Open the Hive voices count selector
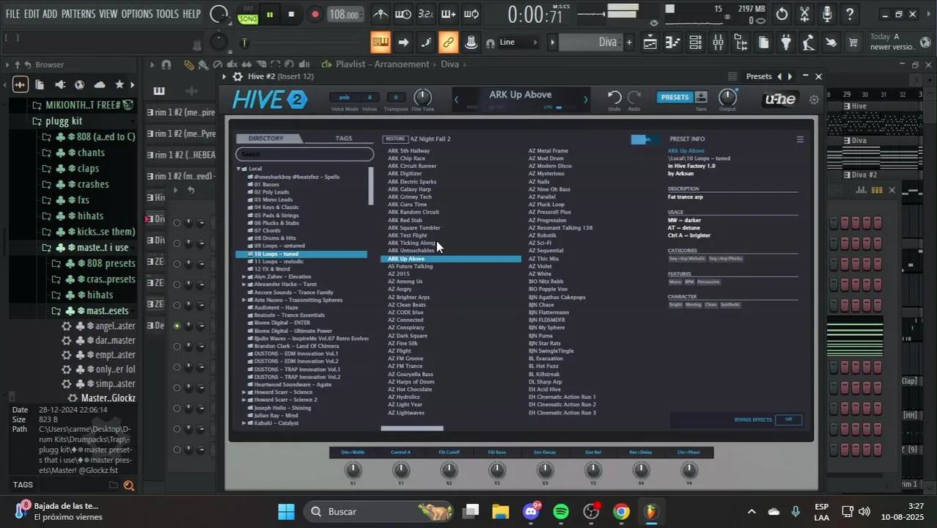This screenshot has width=937, height=528. pyautogui.click(x=370, y=98)
